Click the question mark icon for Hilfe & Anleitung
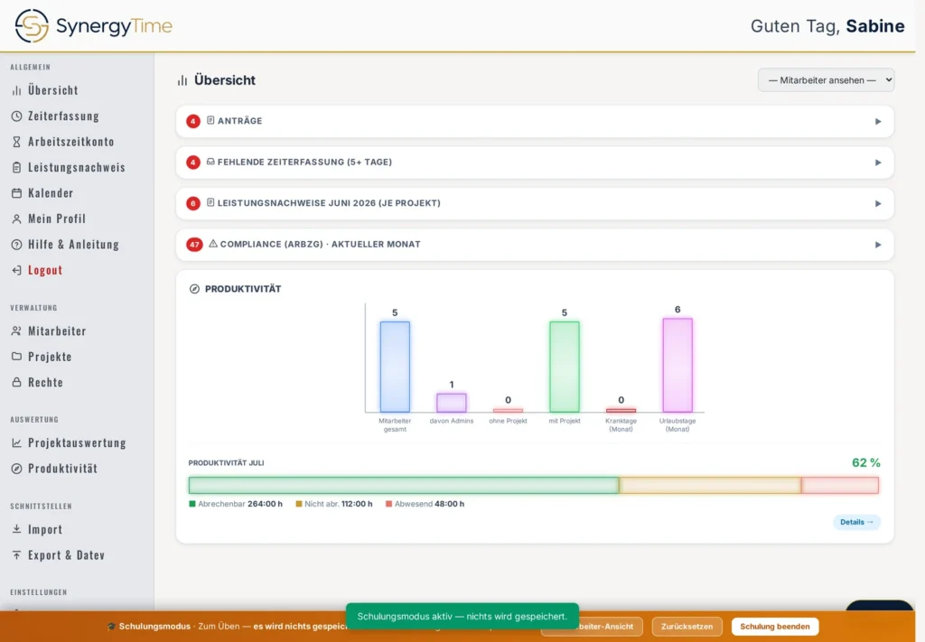 coord(16,244)
